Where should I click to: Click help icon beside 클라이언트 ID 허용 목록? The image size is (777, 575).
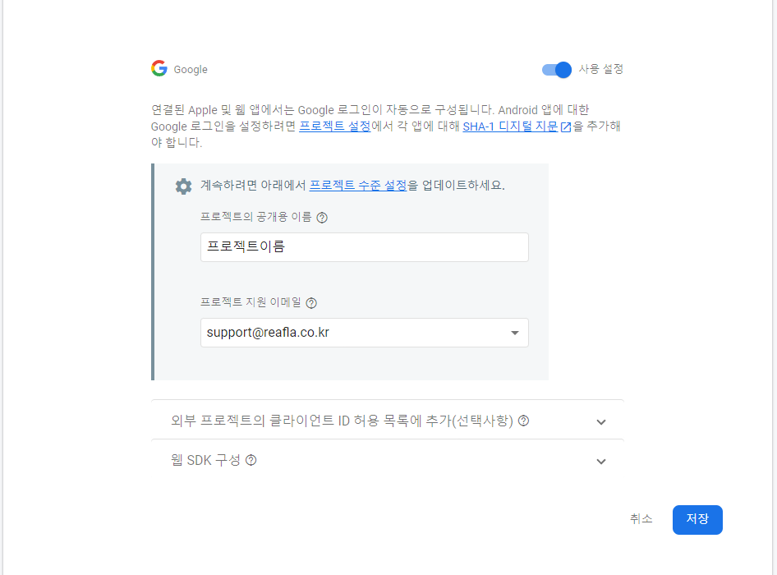524,421
